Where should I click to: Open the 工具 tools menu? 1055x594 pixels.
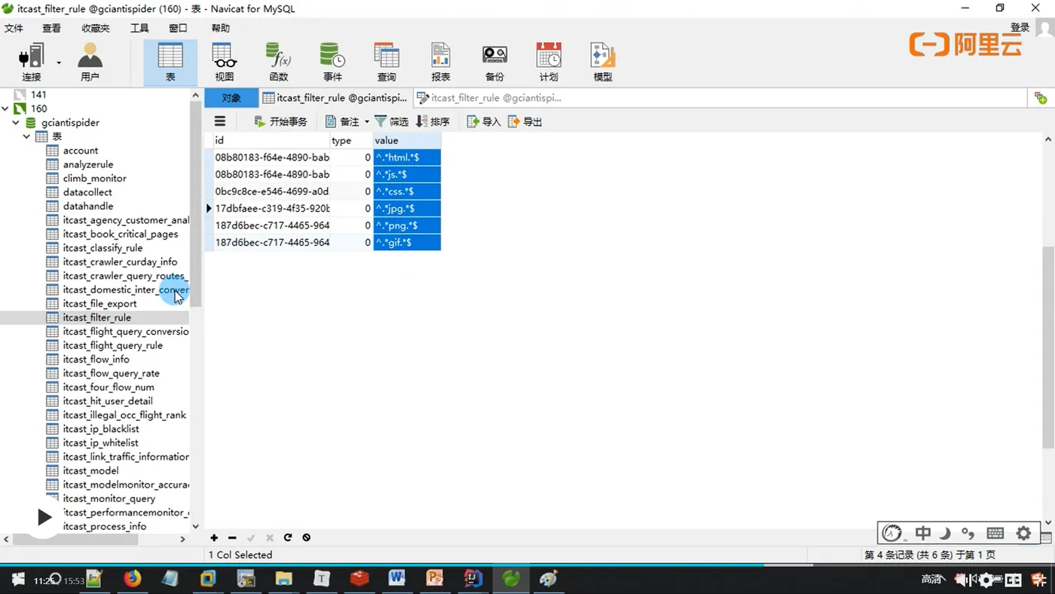[139, 28]
